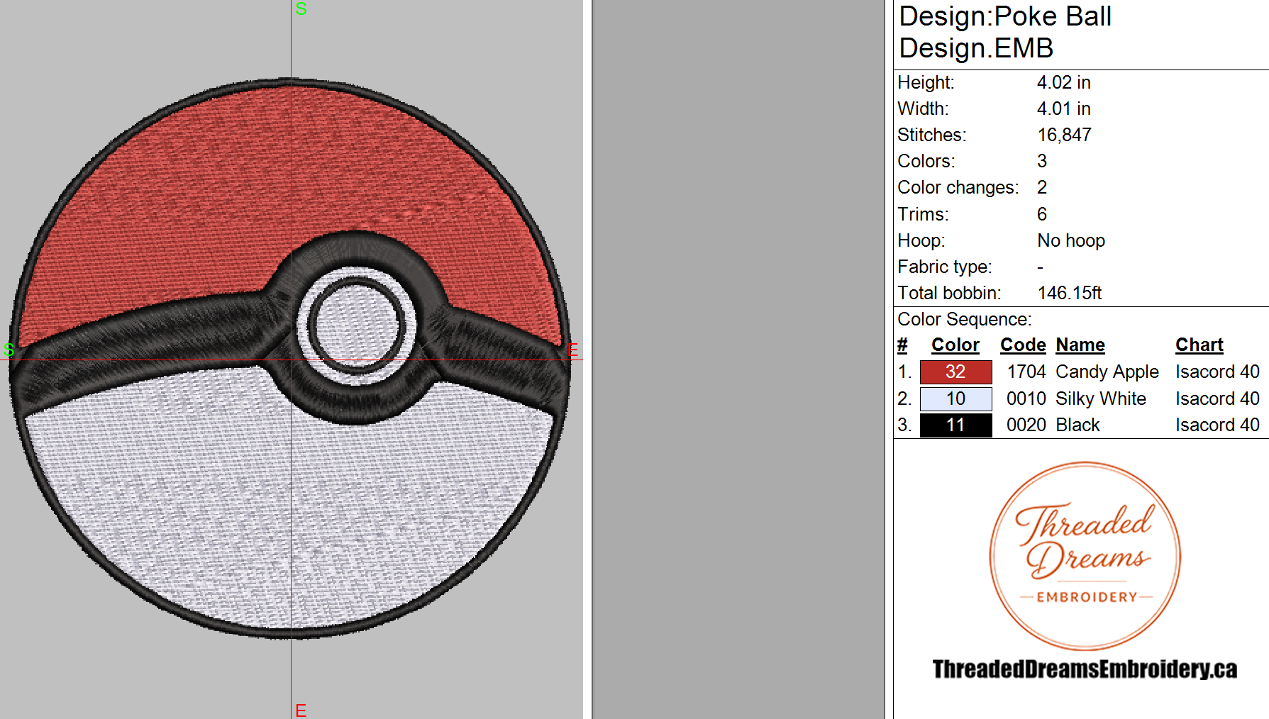The width and height of the screenshot is (1269, 719).
Task: Click the Total bobbin value 146.15ft
Action: (x=1070, y=293)
